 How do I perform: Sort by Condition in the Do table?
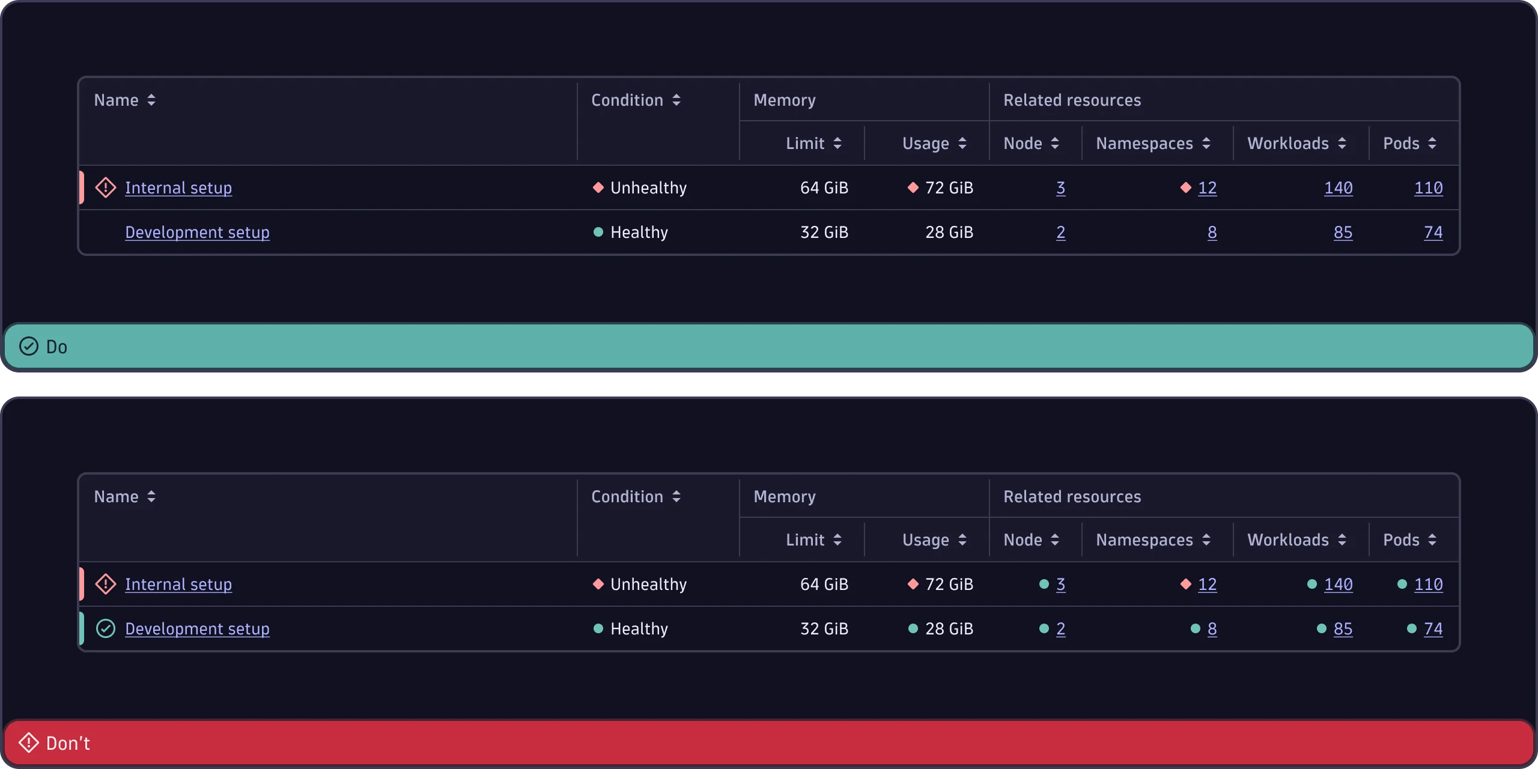pyautogui.click(x=676, y=100)
